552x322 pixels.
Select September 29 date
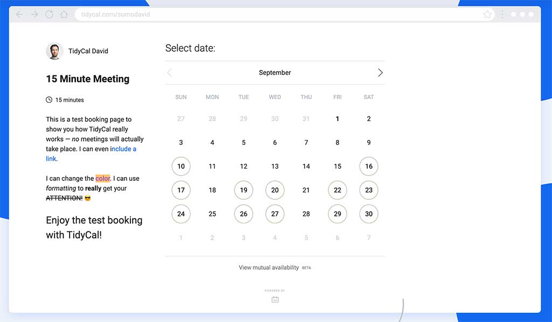click(x=337, y=214)
